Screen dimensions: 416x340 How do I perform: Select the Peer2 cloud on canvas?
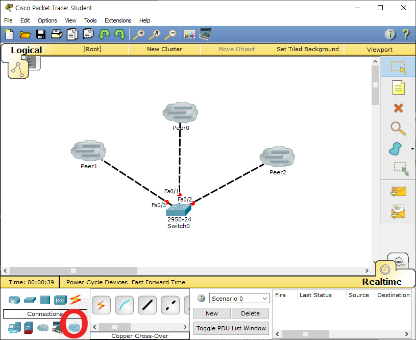pyautogui.click(x=277, y=156)
